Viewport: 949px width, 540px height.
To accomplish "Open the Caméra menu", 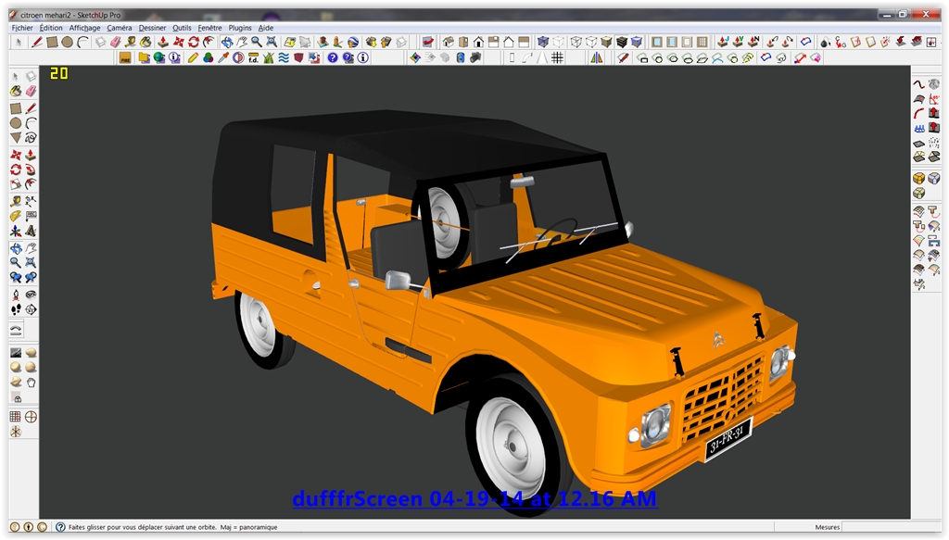I will (x=120, y=28).
